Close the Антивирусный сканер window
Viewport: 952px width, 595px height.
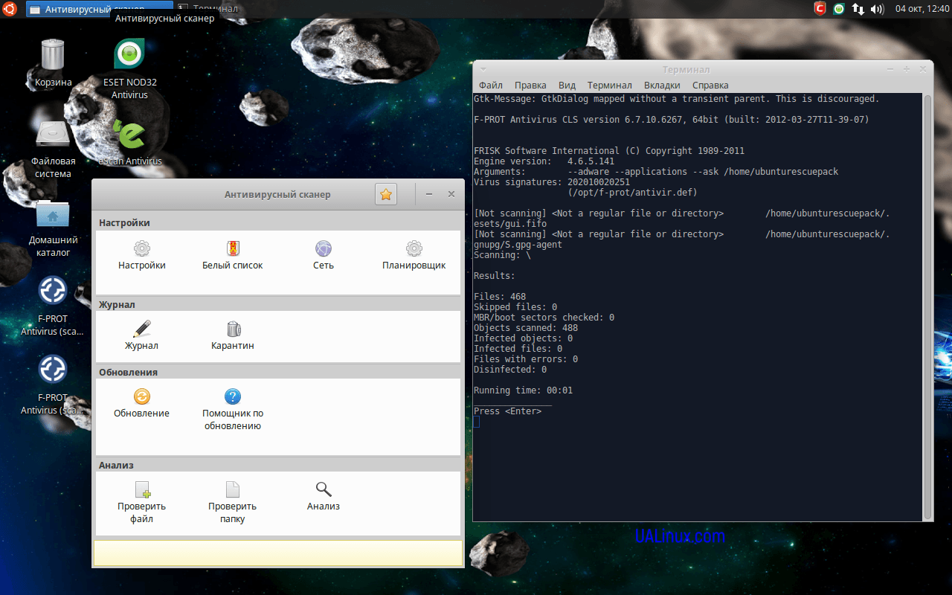click(451, 194)
